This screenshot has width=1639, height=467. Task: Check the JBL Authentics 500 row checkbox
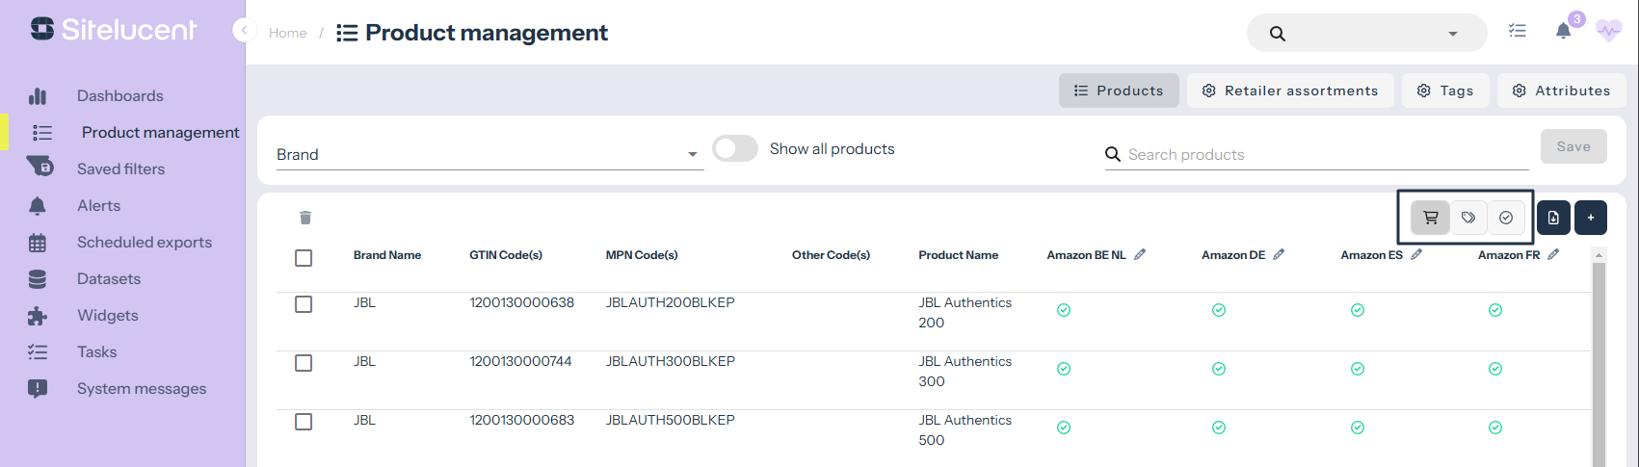[x=304, y=422]
